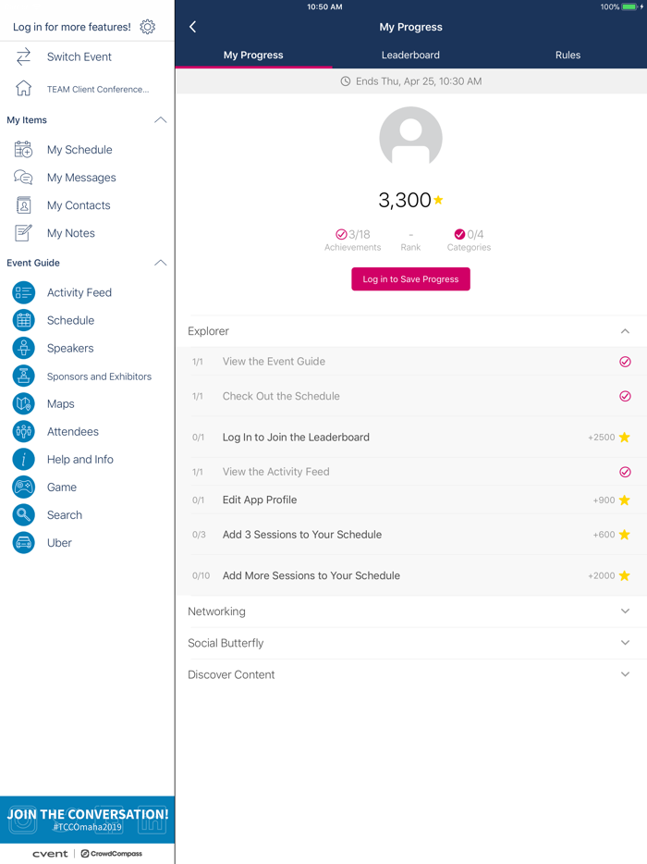647x864 pixels.
Task: Open Game from the side menu
Action: click(62, 488)
